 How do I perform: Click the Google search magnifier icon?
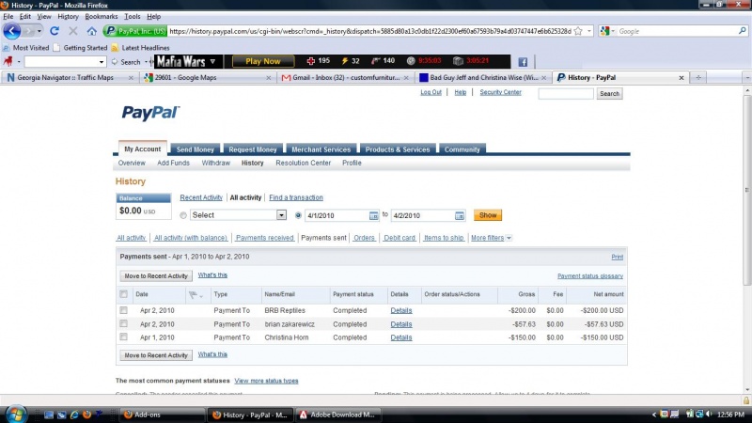click(x=742, y=31)
